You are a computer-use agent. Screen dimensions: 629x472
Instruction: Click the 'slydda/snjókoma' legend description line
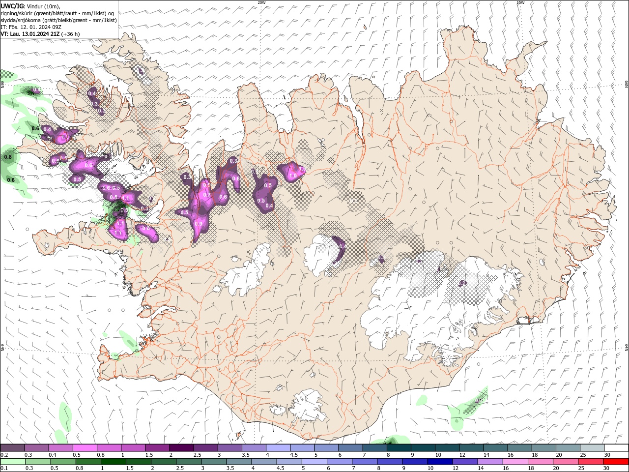[58, 20]
